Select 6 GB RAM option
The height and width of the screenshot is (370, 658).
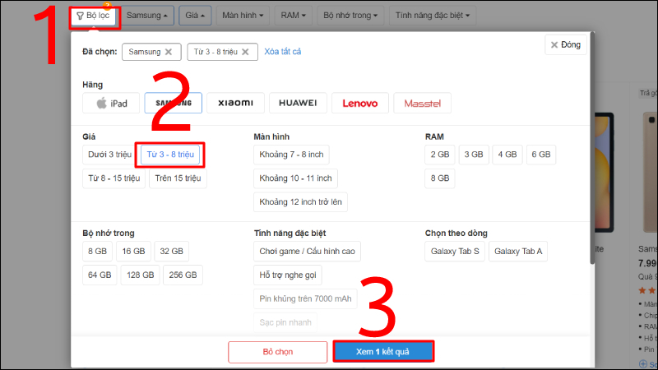[541, 155]
